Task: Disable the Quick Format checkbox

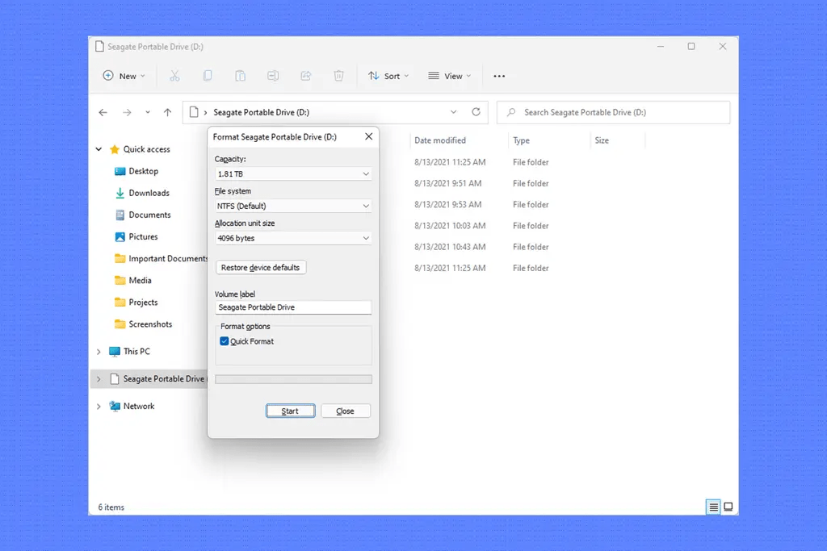Action: click(224, 341)
